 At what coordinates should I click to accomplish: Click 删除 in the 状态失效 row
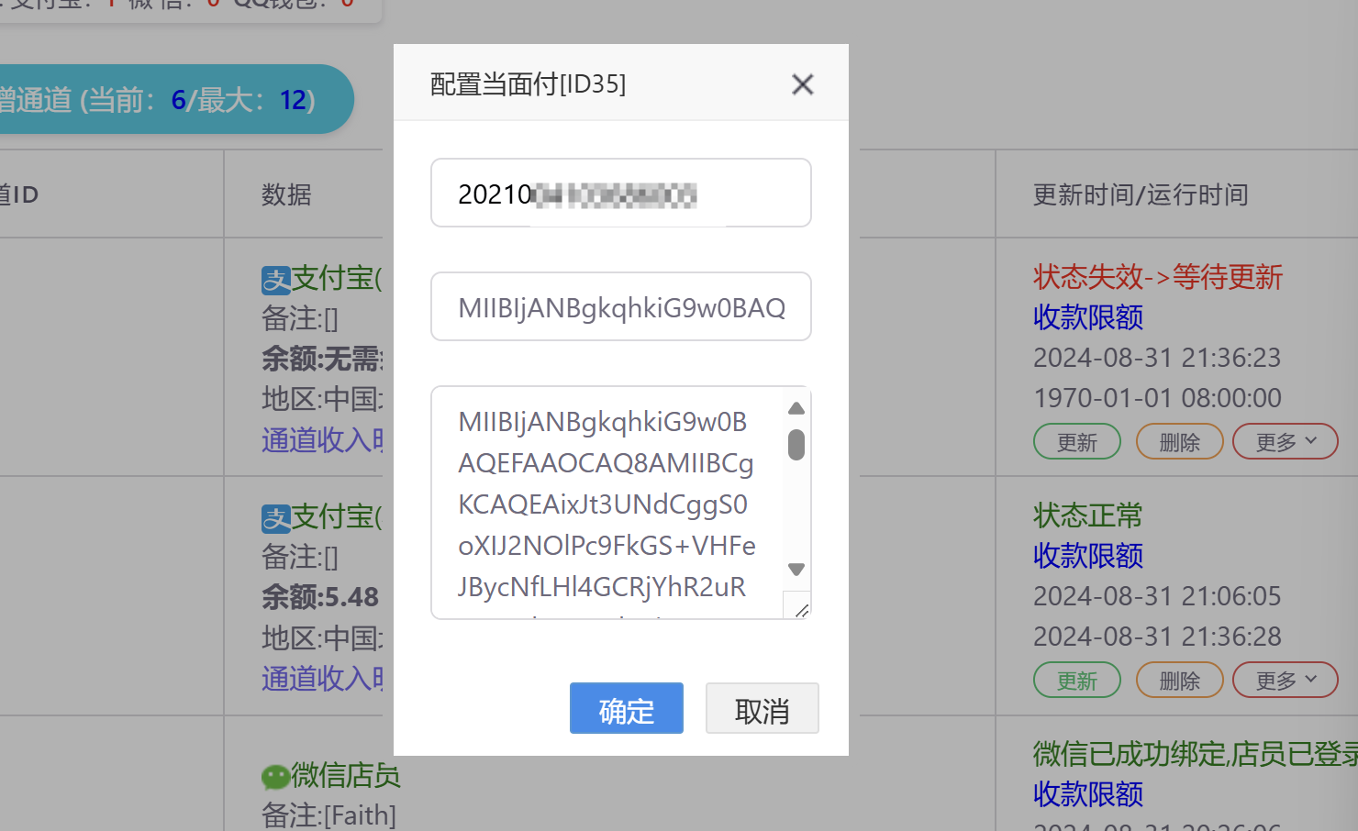click(x=1180, y=441)
